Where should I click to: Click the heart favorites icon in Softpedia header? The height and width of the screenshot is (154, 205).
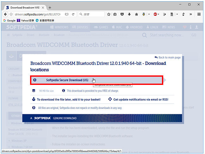(x=185, y=27)
